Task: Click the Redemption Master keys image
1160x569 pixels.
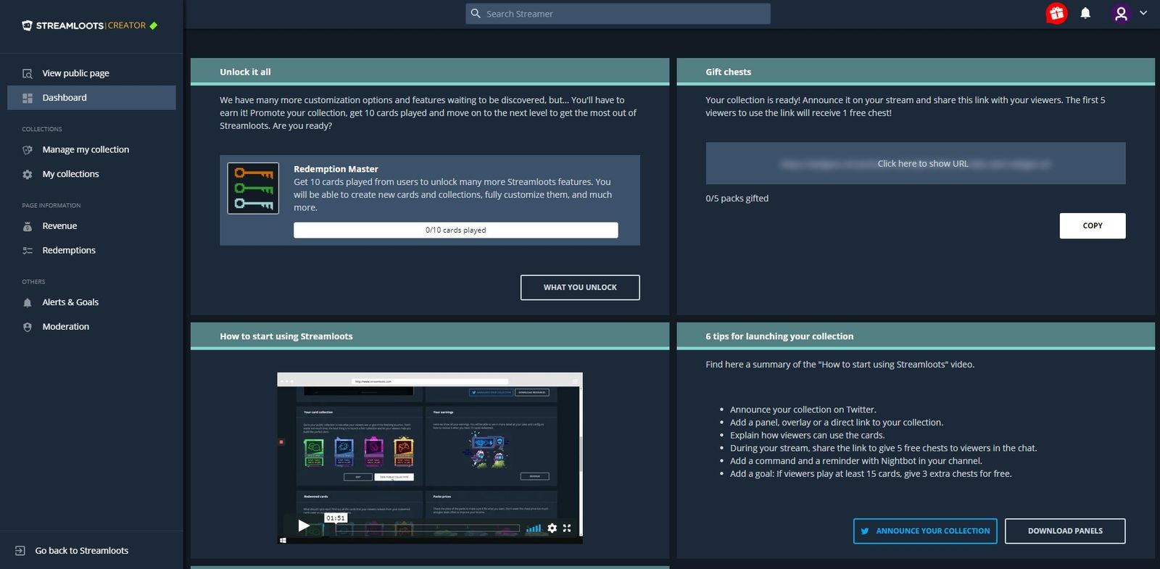Action: click(253, 188)
